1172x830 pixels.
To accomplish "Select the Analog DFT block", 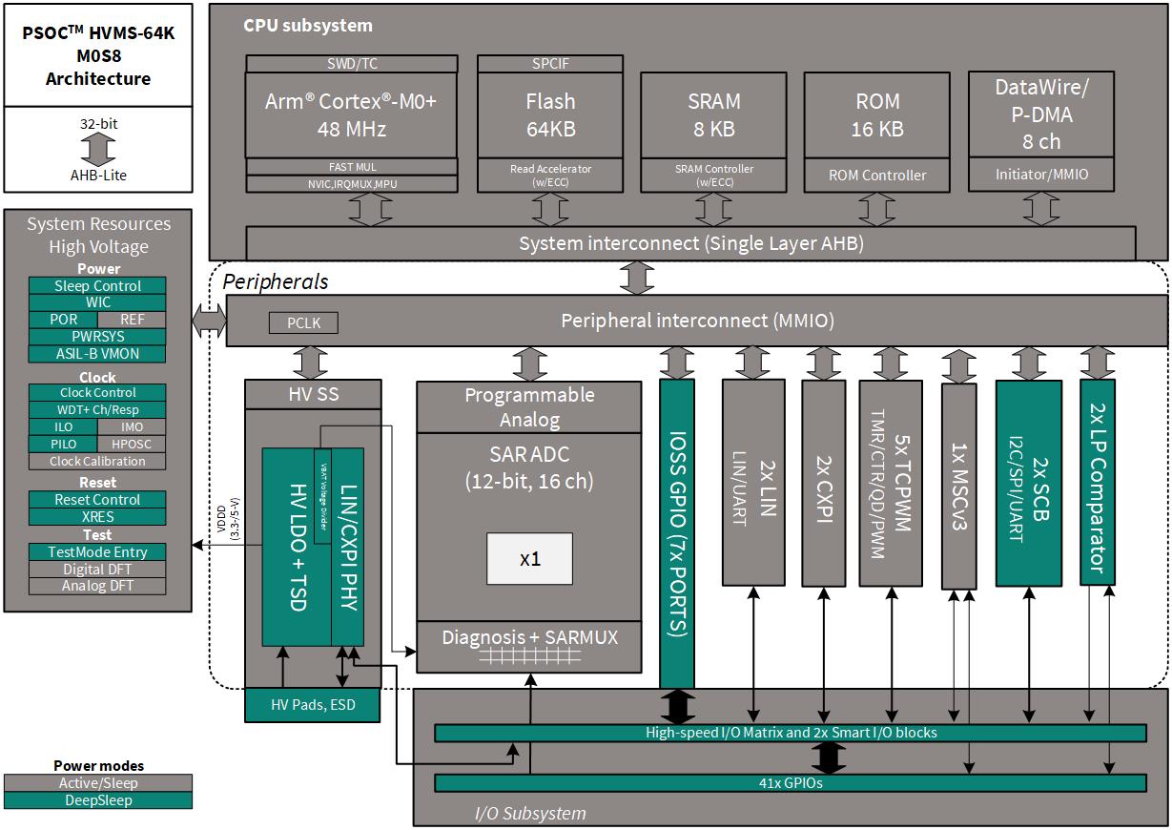I will (97, 586).
